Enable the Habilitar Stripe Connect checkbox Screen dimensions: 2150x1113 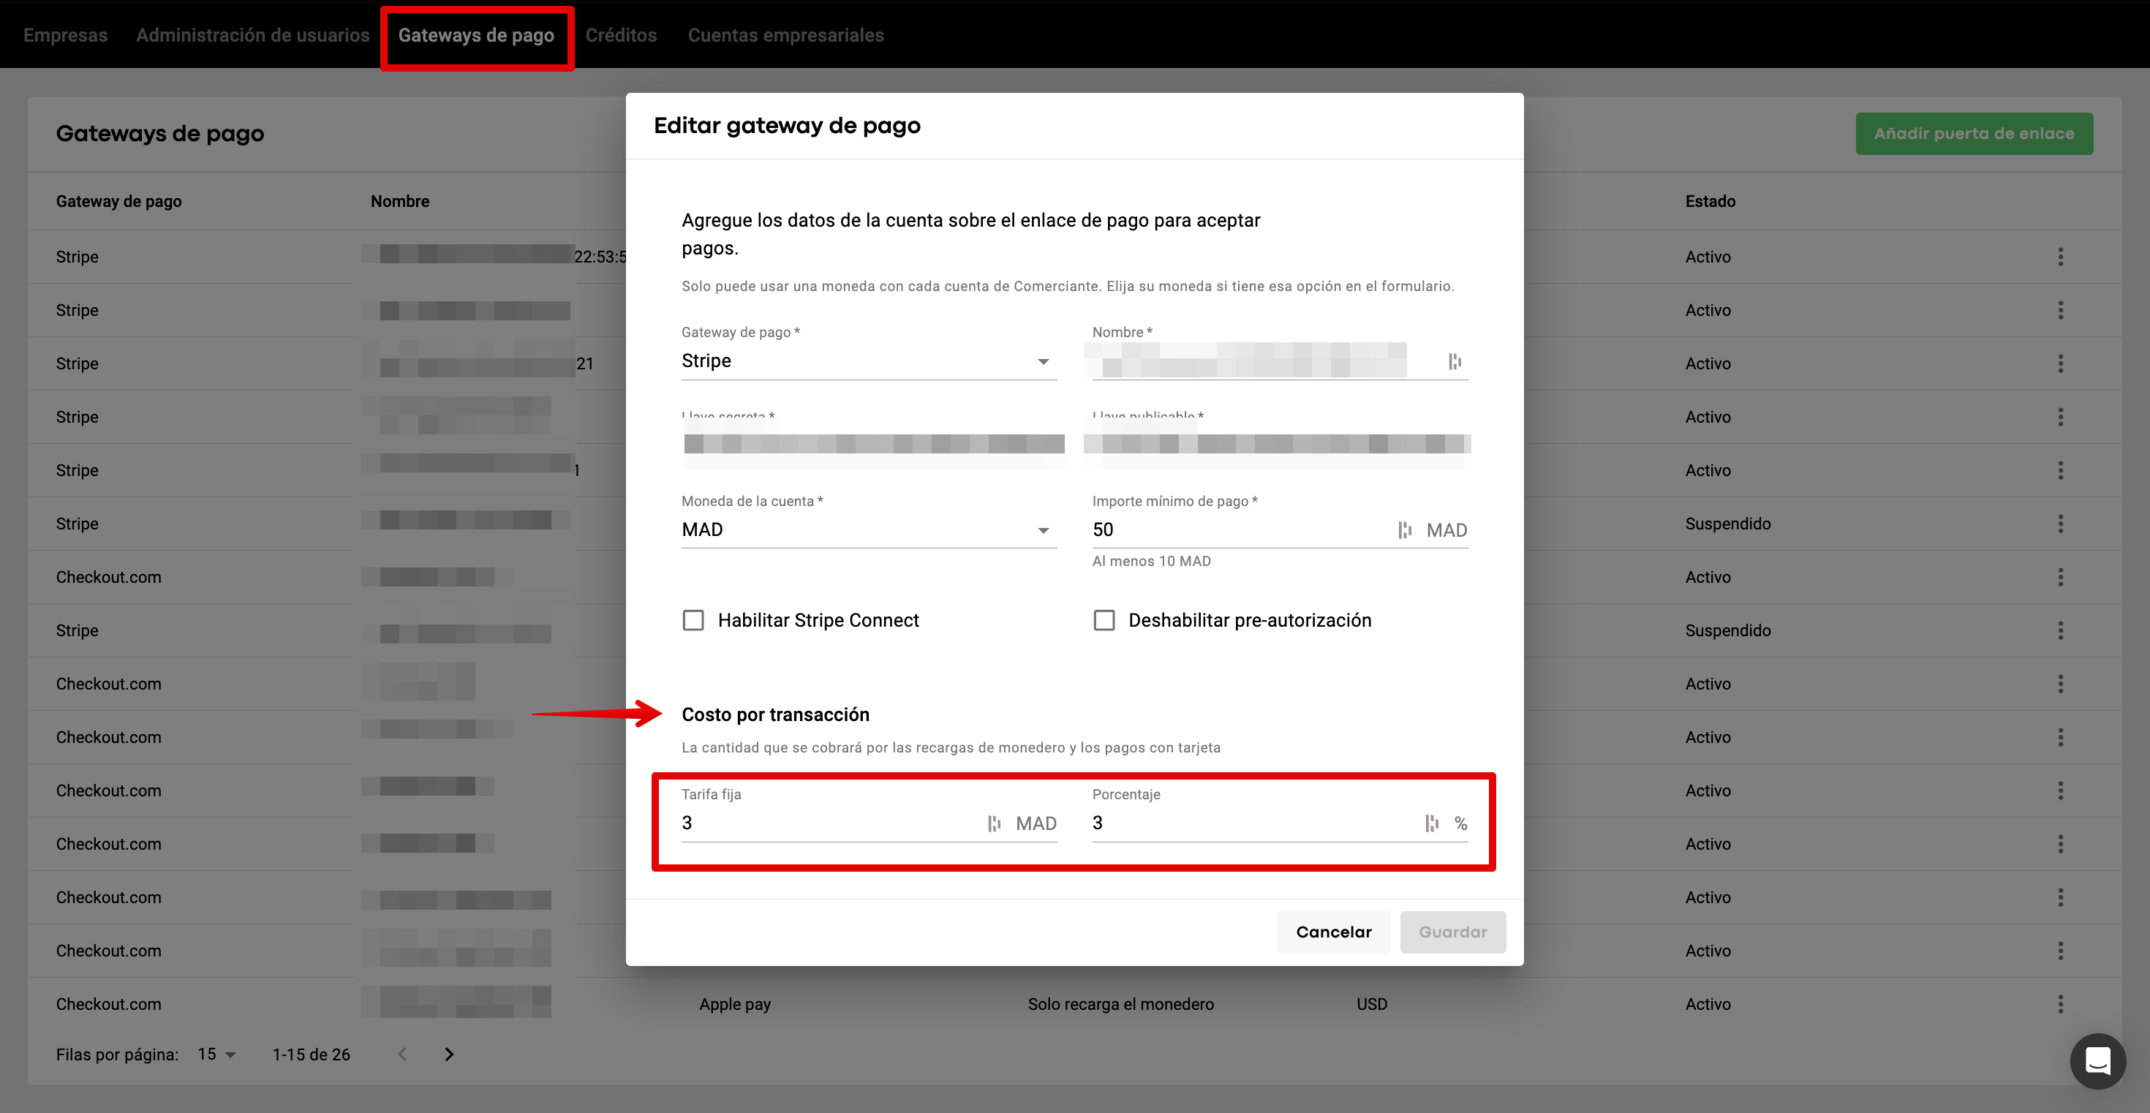693,620
